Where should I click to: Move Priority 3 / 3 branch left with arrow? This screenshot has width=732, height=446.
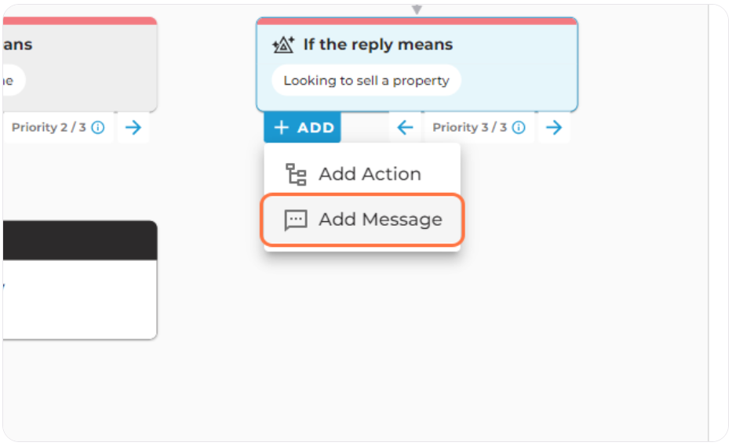pyautogui.click(x=405, y=127)
